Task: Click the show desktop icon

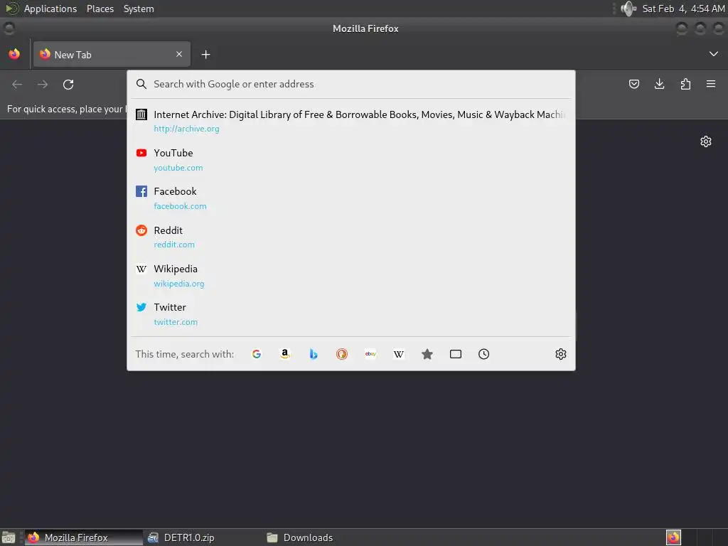Action: [9, 537]
